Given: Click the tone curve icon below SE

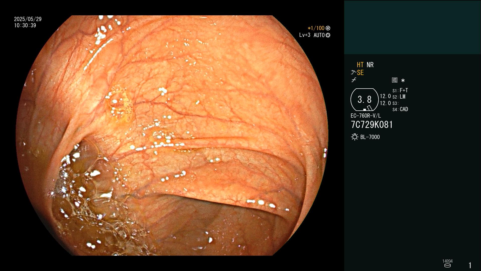Looking at the screenshot, I should (354, 80).
